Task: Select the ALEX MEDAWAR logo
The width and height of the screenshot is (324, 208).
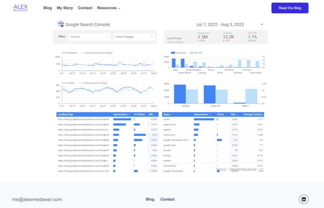Action: 20,7
